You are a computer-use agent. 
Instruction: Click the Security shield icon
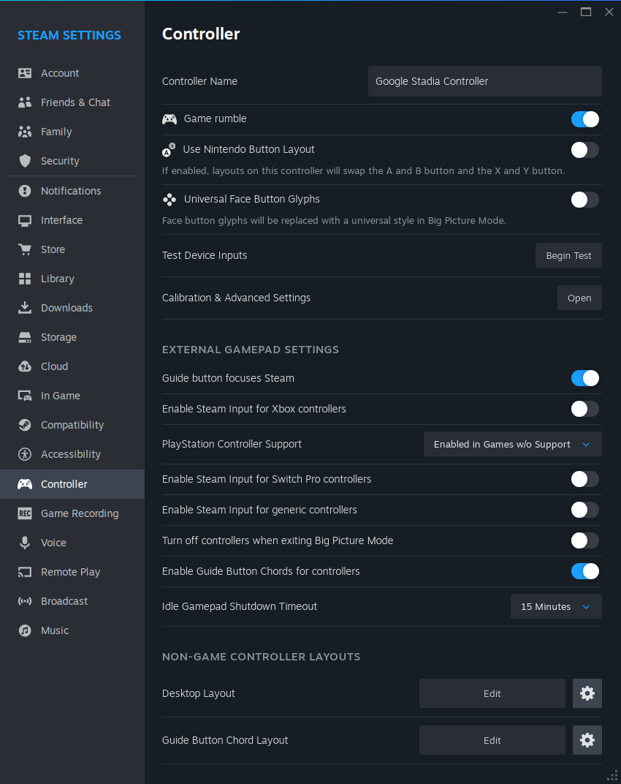[25, 161]
